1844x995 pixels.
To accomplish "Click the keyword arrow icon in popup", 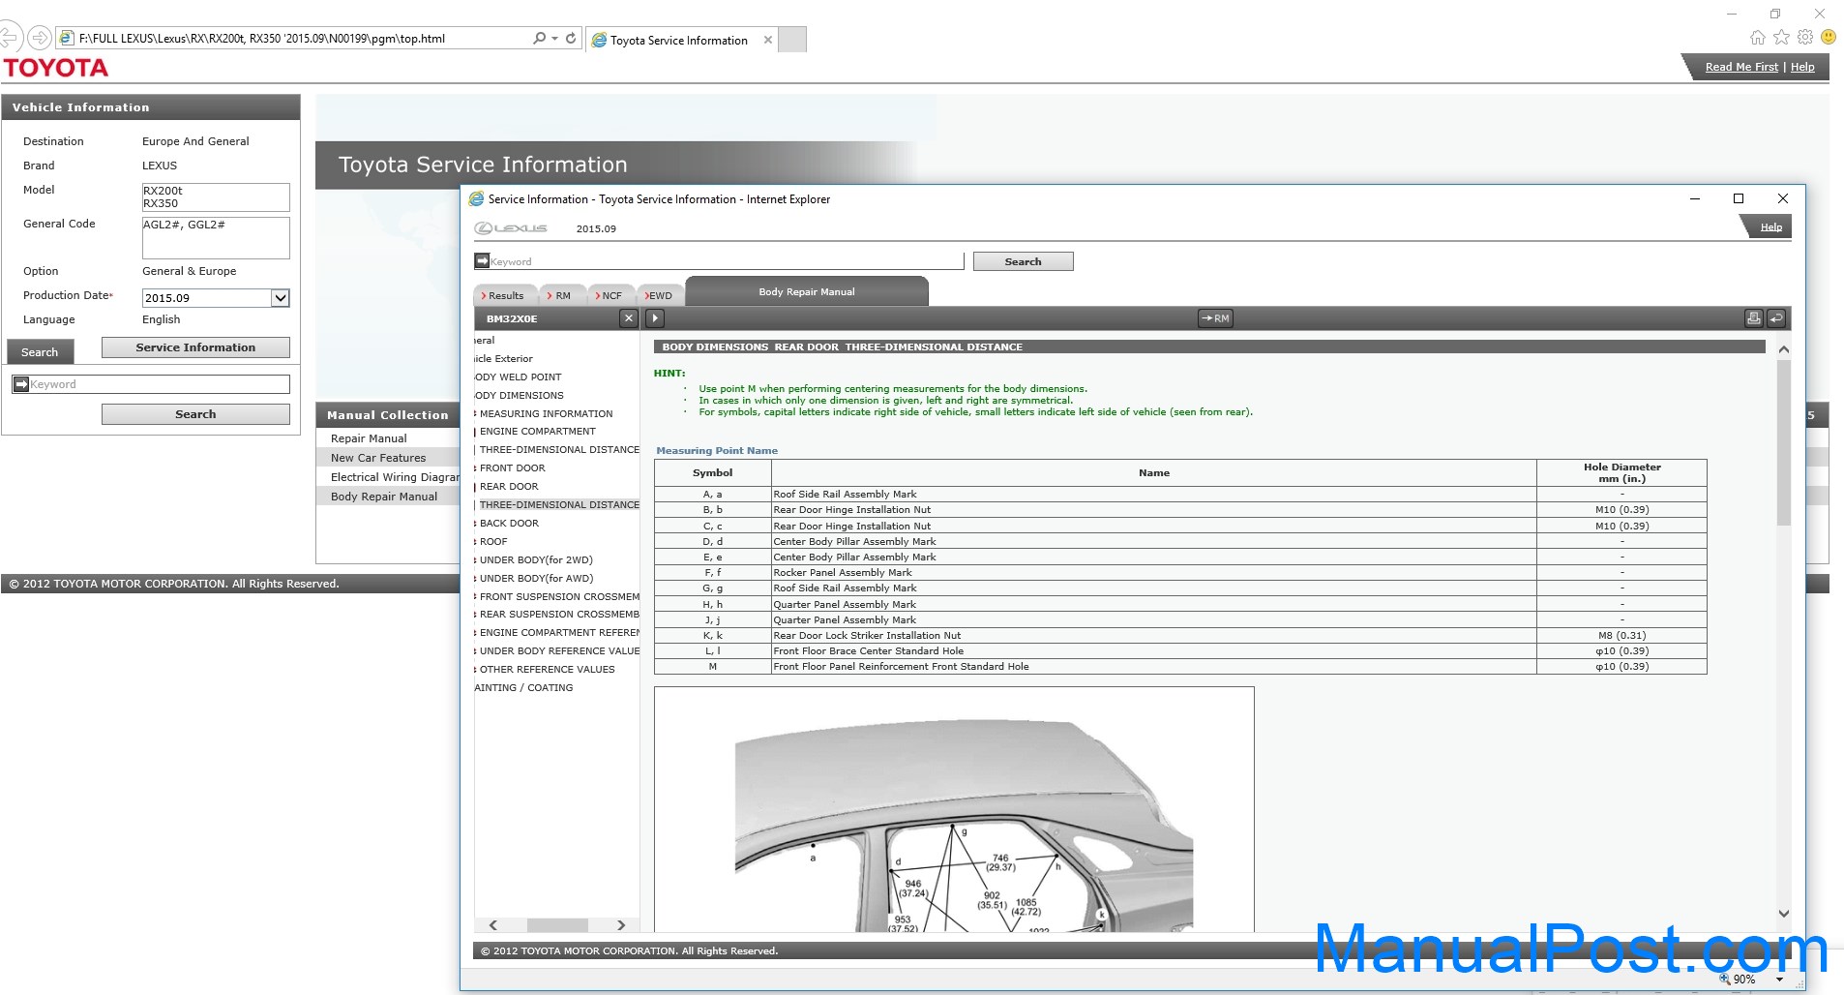I will click(x=482, y=260).
